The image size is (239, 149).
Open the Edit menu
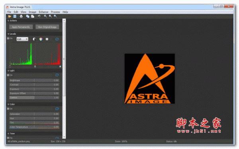[x=16, y=12]
